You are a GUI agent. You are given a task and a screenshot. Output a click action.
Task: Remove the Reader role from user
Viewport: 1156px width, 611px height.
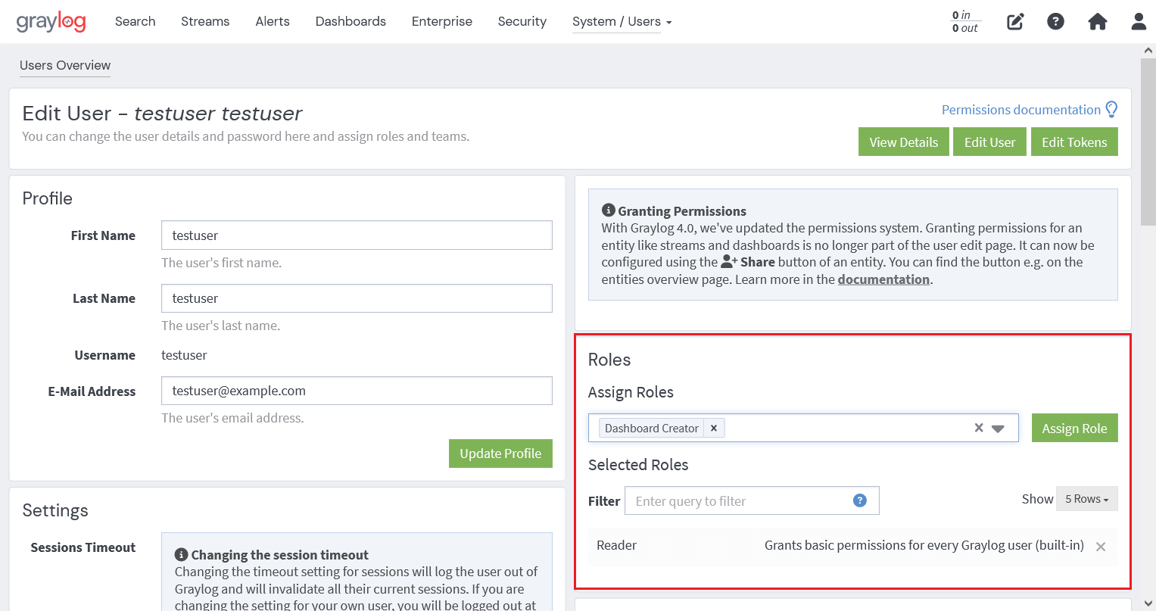(x=1101, y=547)
